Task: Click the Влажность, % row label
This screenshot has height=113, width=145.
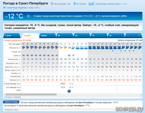Action: [x=15, y=80]
